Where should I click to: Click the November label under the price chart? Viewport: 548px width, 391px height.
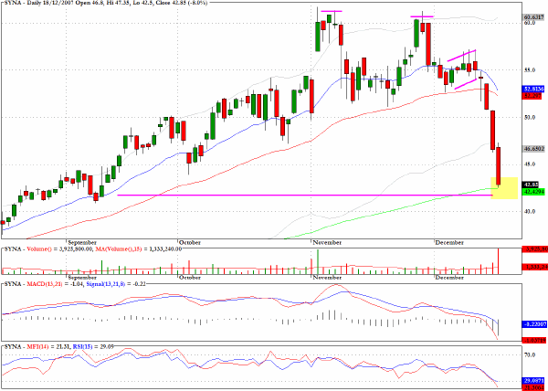pyautogui.click(x=327, y=242)
